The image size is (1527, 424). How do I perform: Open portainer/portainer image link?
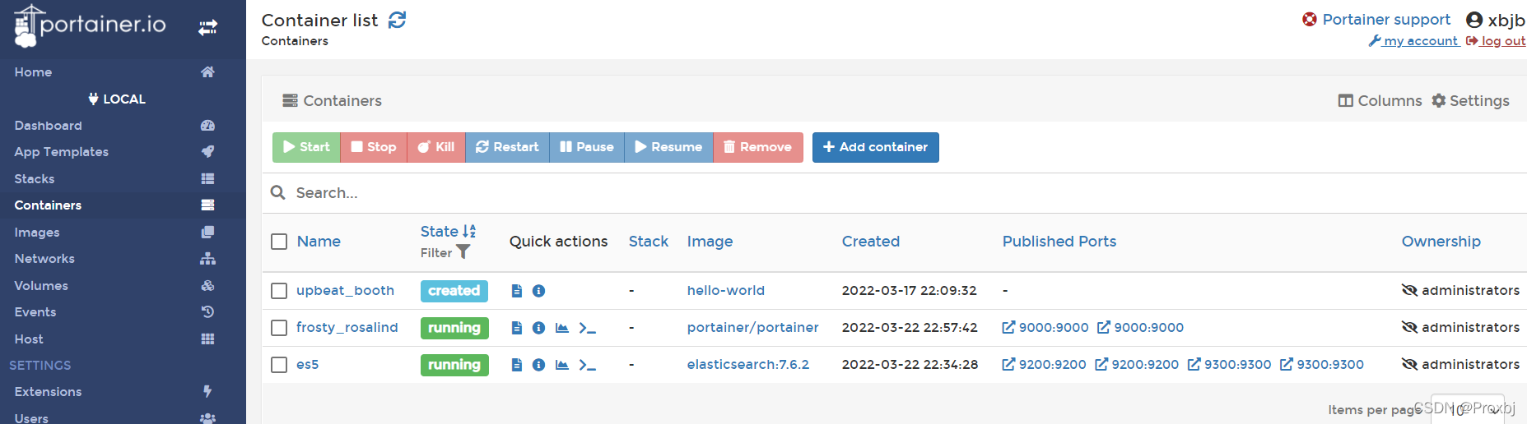[x=752, y=328]
